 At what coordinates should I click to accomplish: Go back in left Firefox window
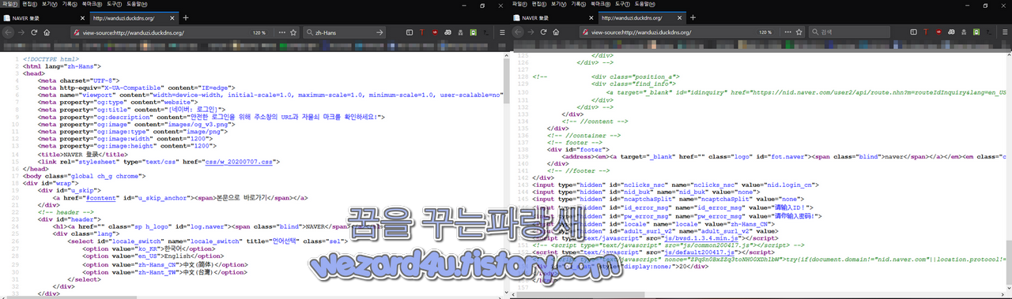pyautogui.click(x=8, y=32)
